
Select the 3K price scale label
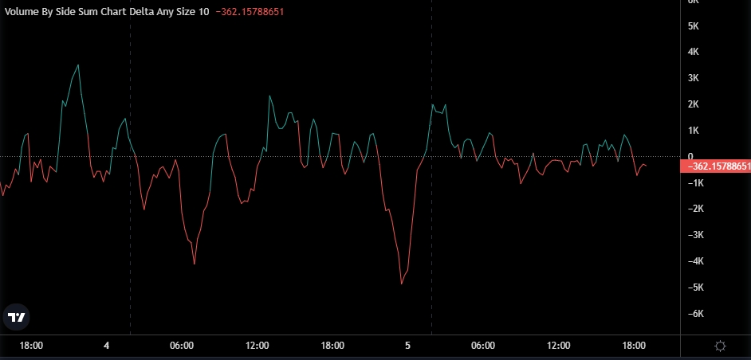click(x=692, y=78)
